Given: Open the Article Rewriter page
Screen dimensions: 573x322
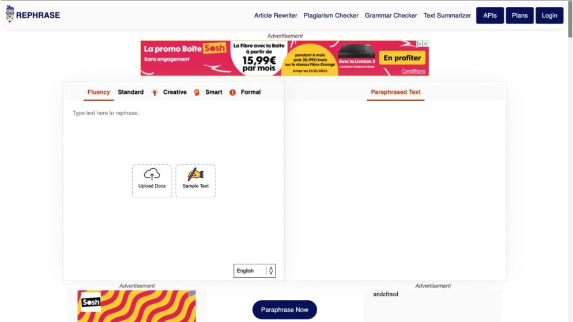Looking at the screenshot, I should click(276, 16).
